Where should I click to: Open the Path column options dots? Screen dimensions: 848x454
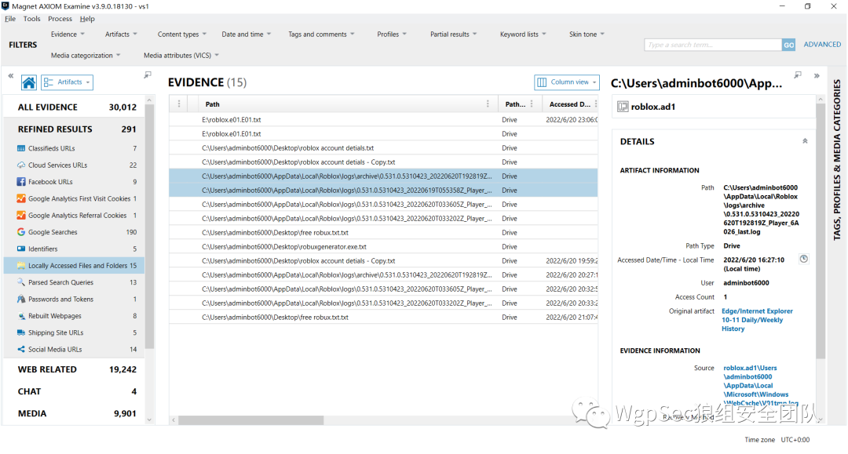point(488,104)
